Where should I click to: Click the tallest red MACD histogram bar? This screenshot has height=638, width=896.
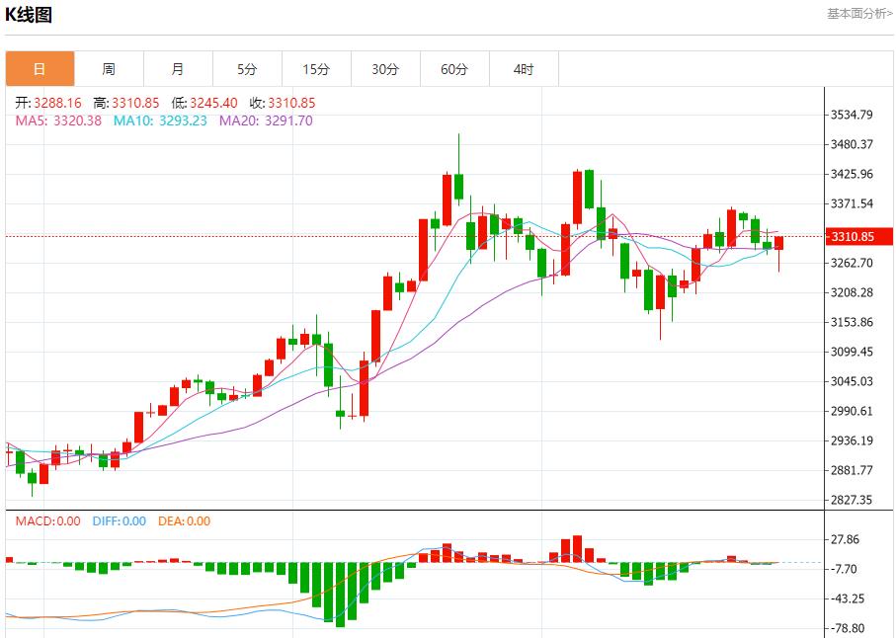click(578, 549)
